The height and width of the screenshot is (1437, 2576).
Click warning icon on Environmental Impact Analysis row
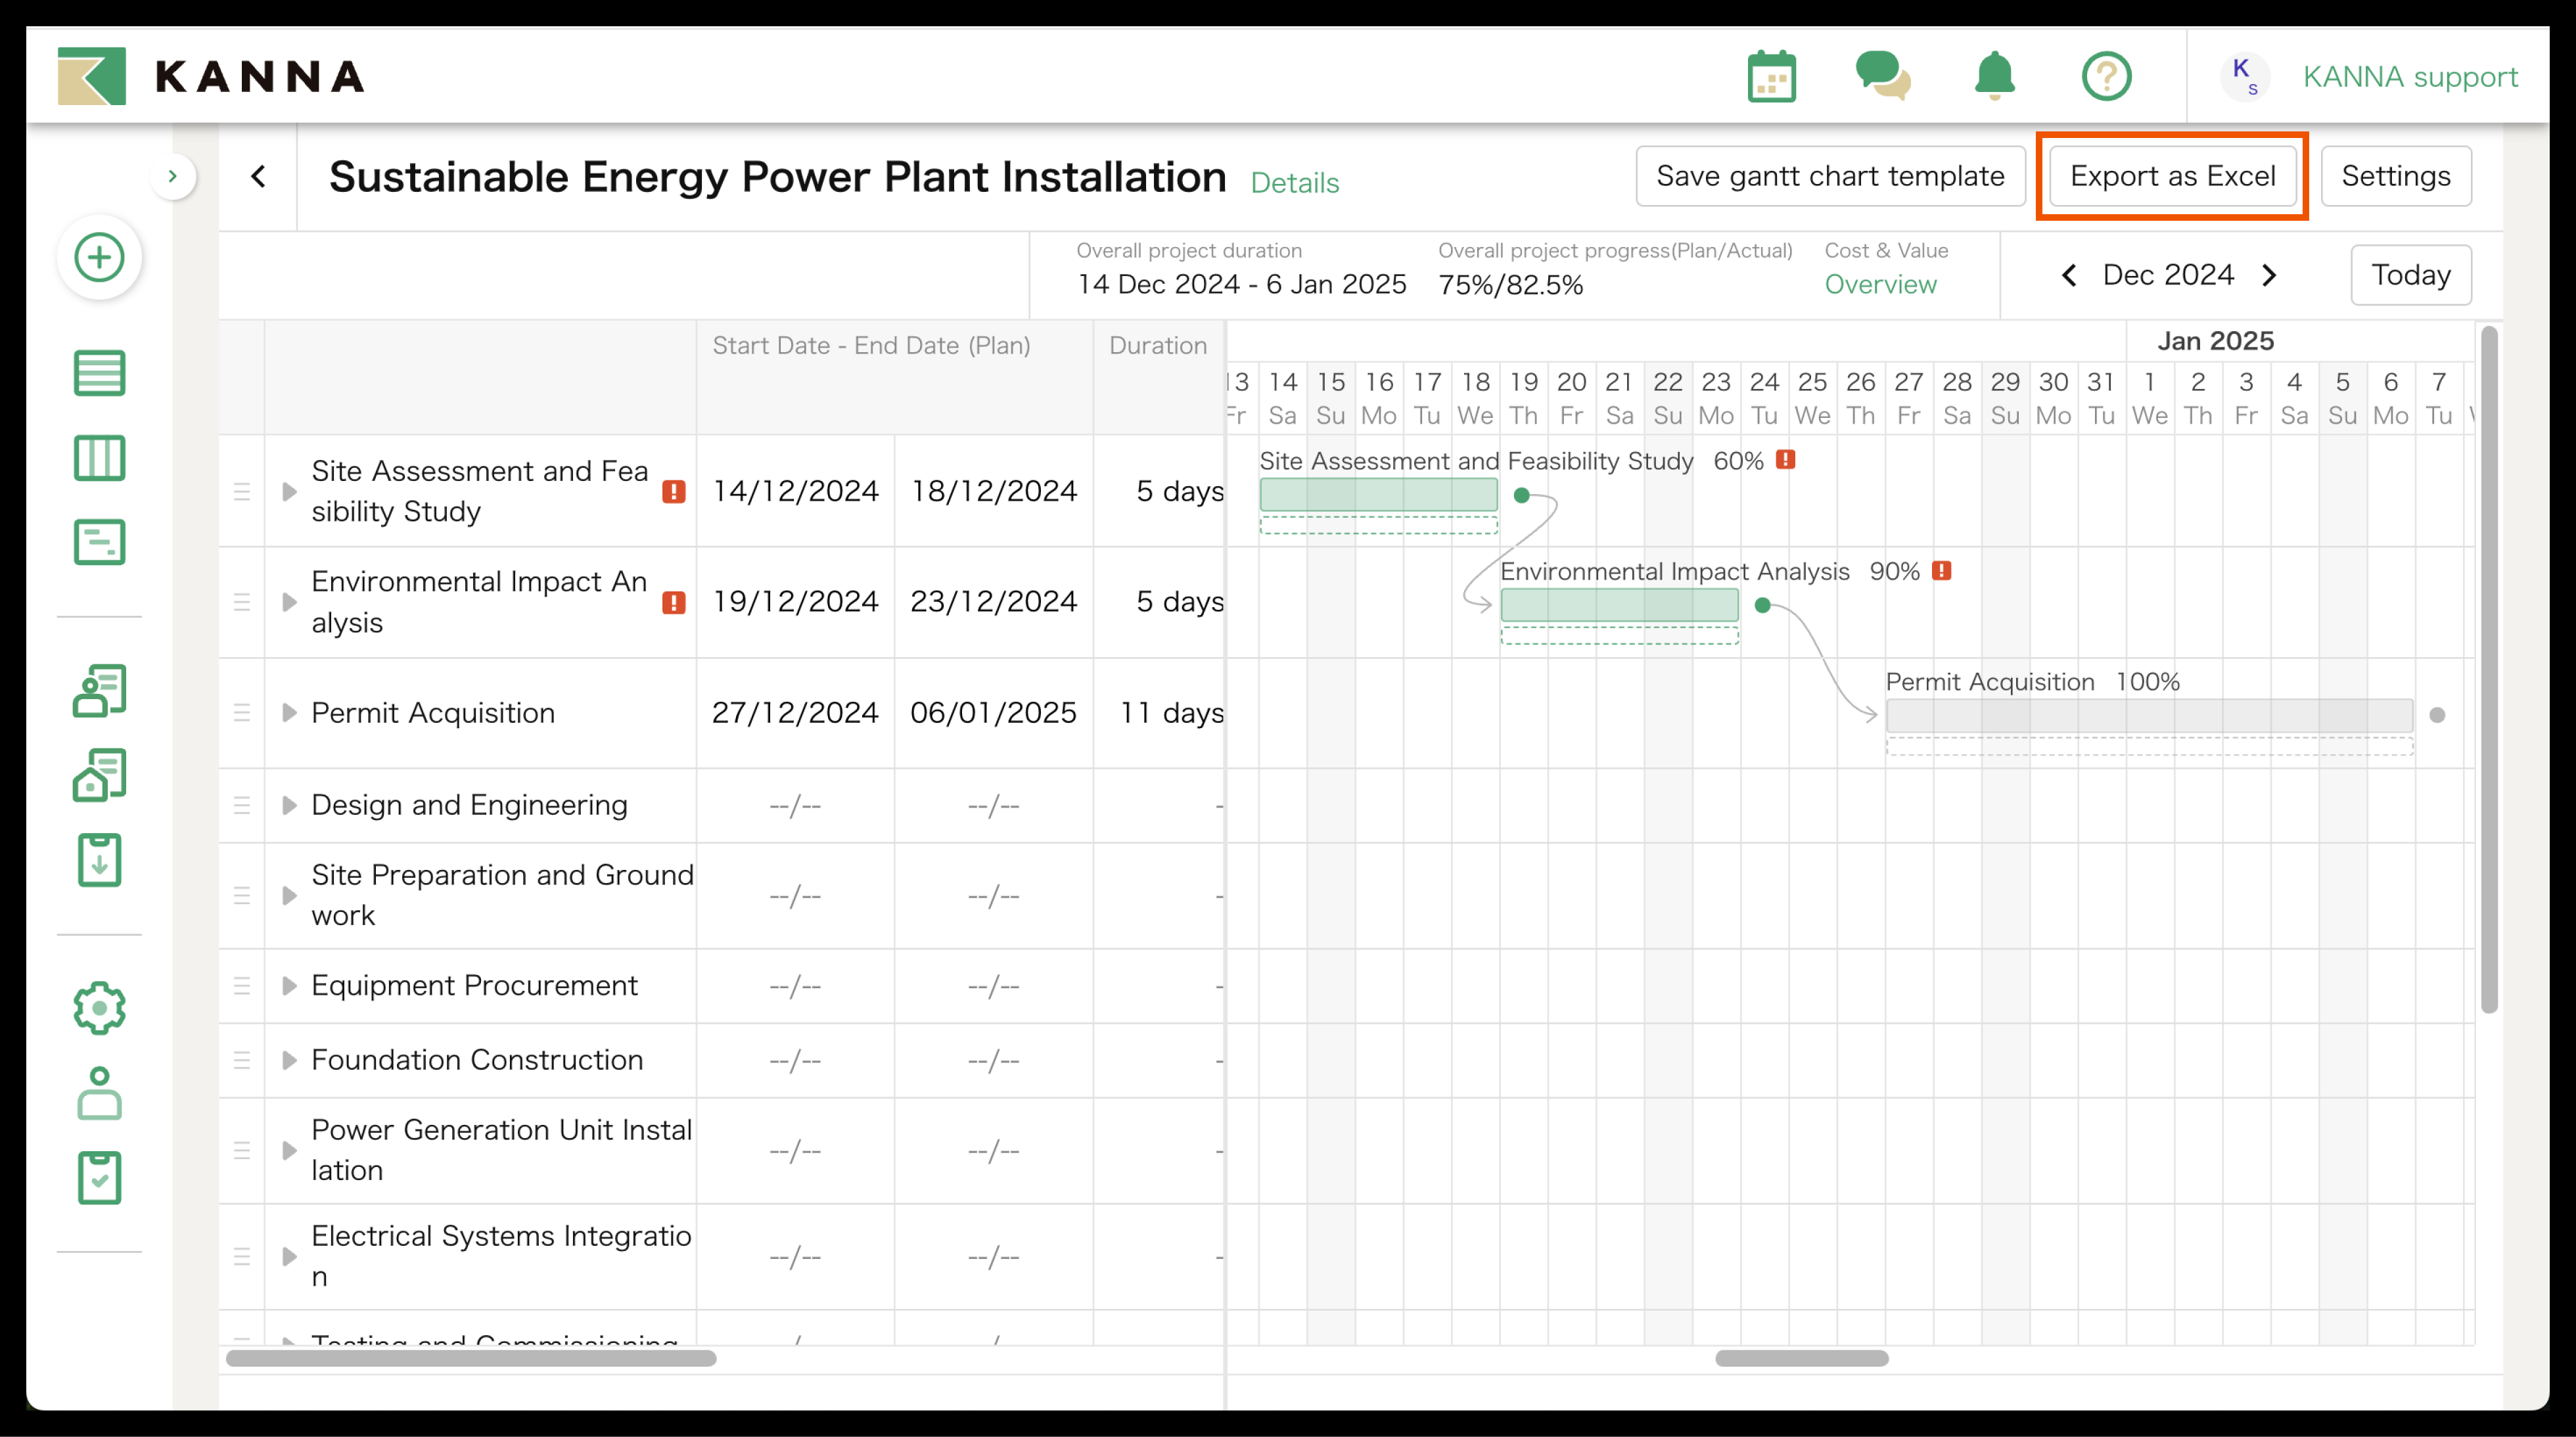674,603
